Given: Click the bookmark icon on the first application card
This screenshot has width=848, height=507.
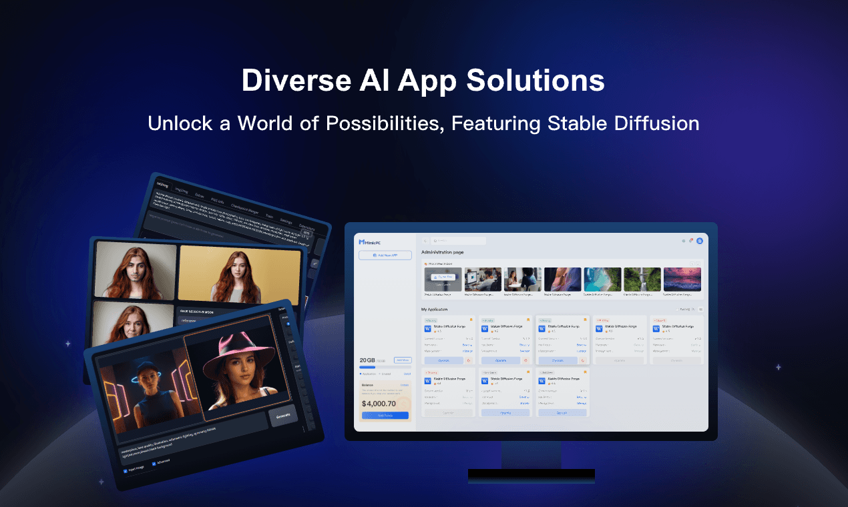Looking at the screenshot, I should 473,320.
